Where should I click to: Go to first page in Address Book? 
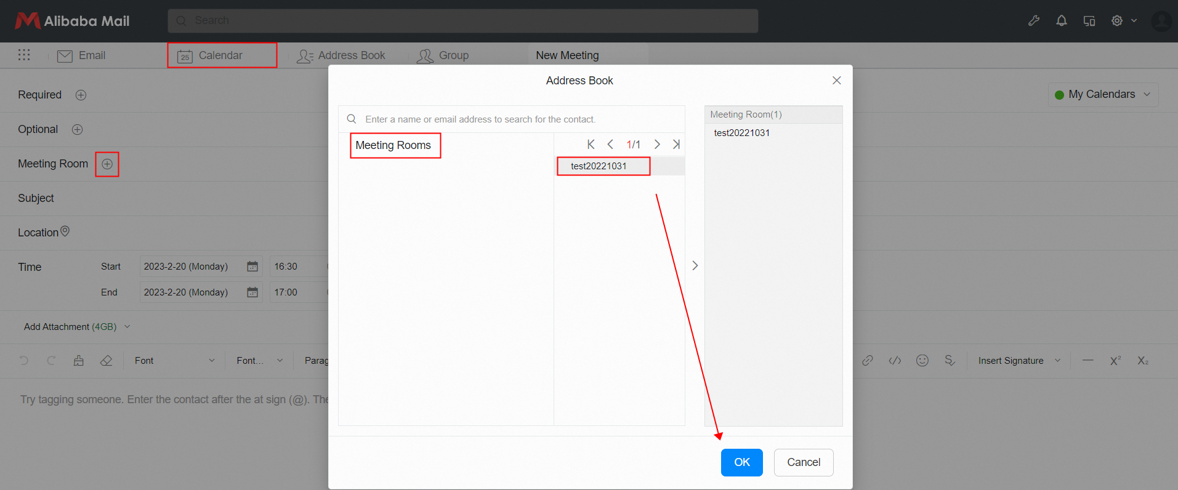[x=591, y=144]
